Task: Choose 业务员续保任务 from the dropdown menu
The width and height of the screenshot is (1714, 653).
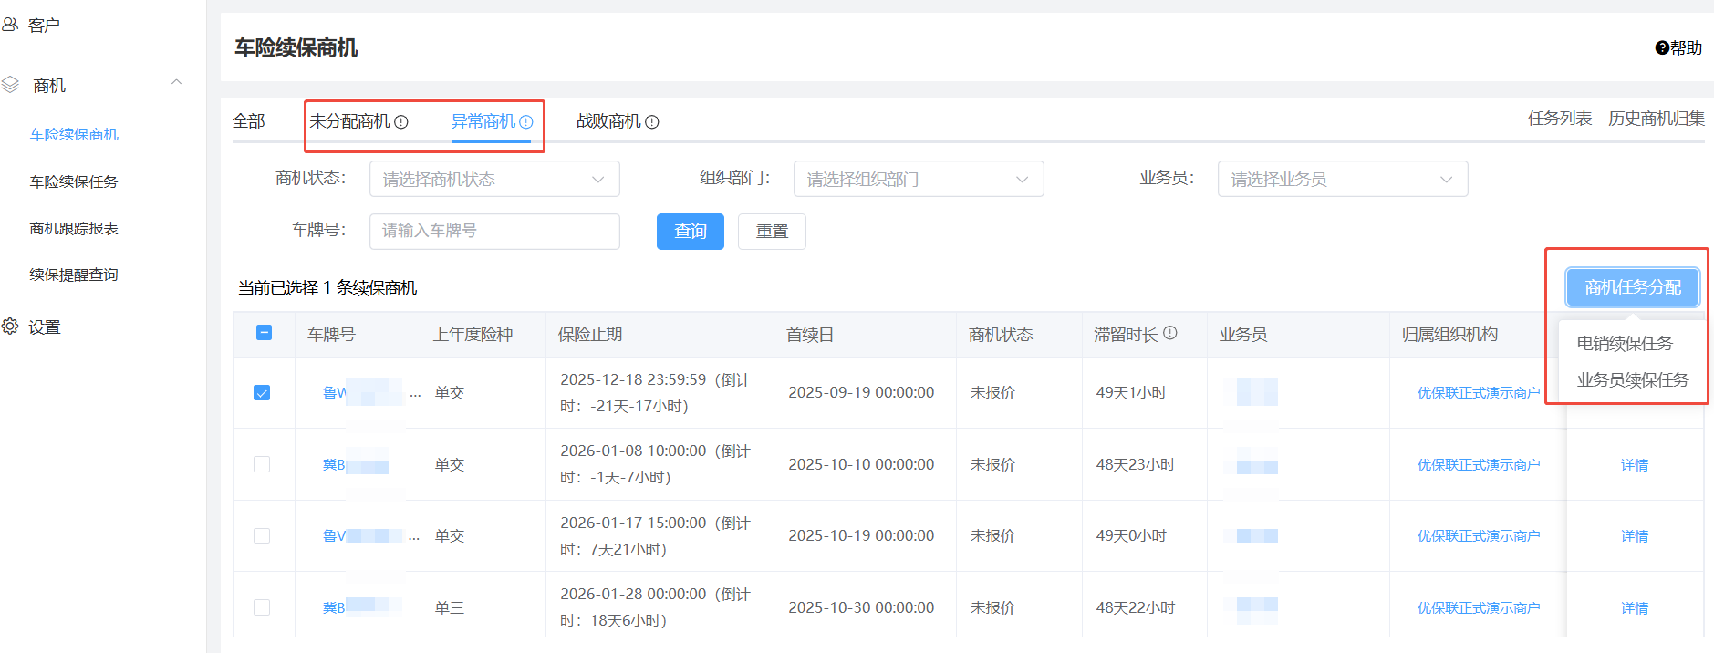Action: coord(1633,380)
